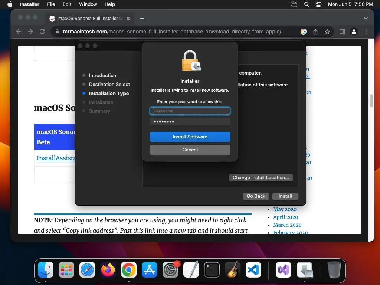Open Google Chrome in the dock

point(129,270)
